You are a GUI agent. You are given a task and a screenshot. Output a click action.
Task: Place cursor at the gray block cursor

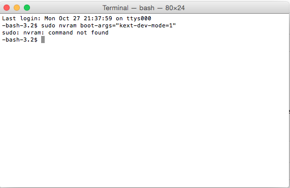43,40
